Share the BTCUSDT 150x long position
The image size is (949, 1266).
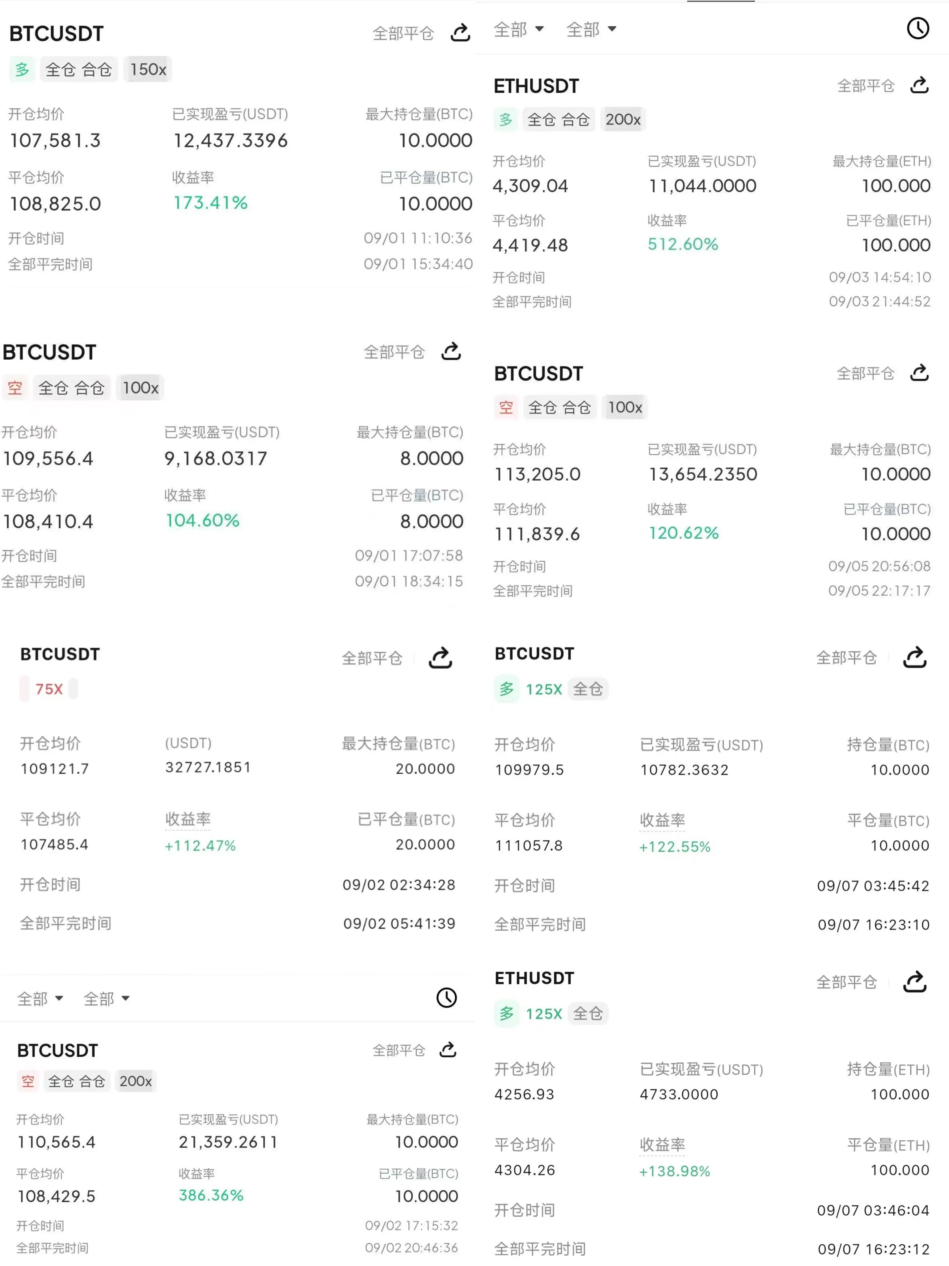pos(460,33)
